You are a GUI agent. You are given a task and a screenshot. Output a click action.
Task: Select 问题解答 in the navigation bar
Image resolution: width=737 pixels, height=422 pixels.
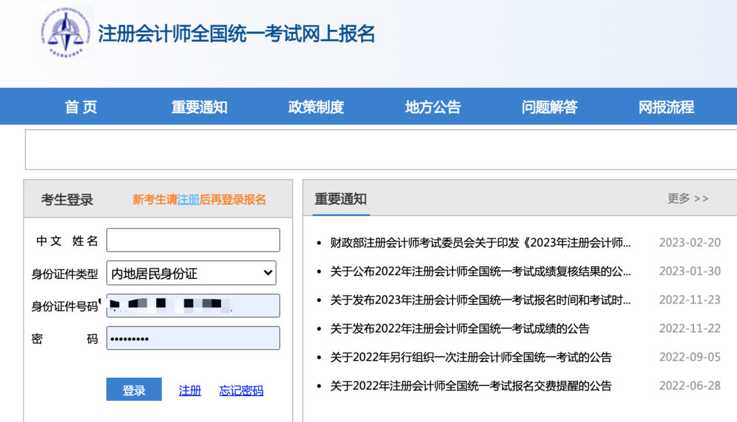pos(549,107)
